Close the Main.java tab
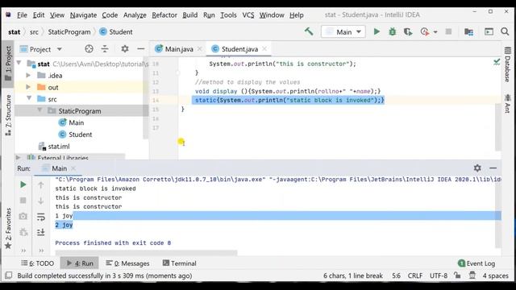The image size is (516, 290). [199, 49]
